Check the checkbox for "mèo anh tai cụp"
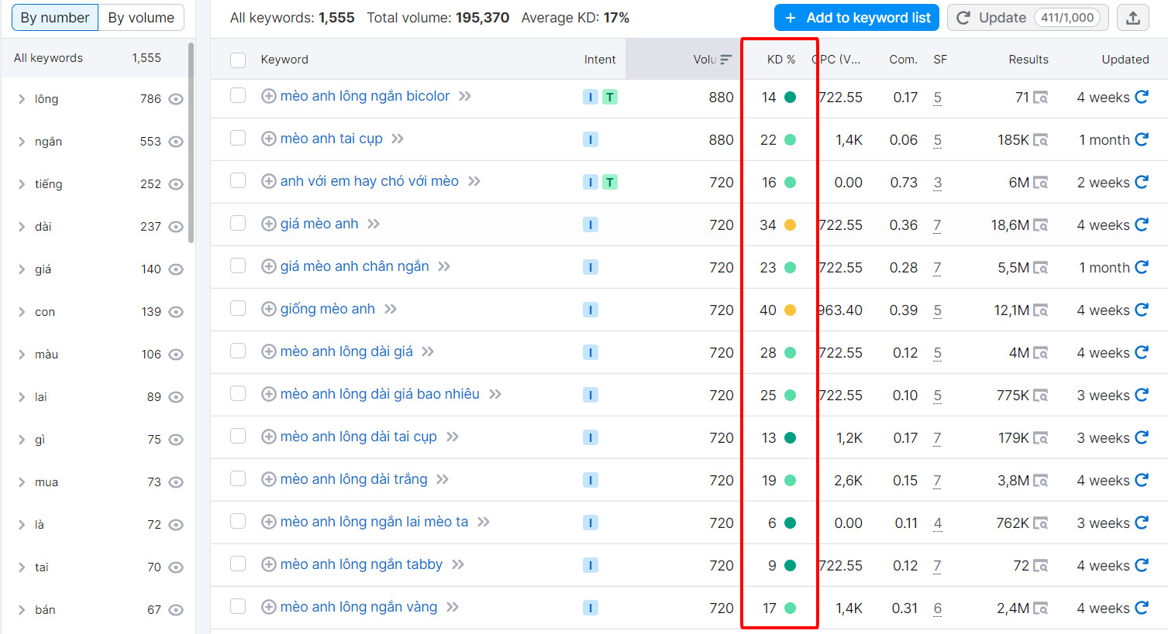Screen dimensions: 1168x634 (238, 139)
